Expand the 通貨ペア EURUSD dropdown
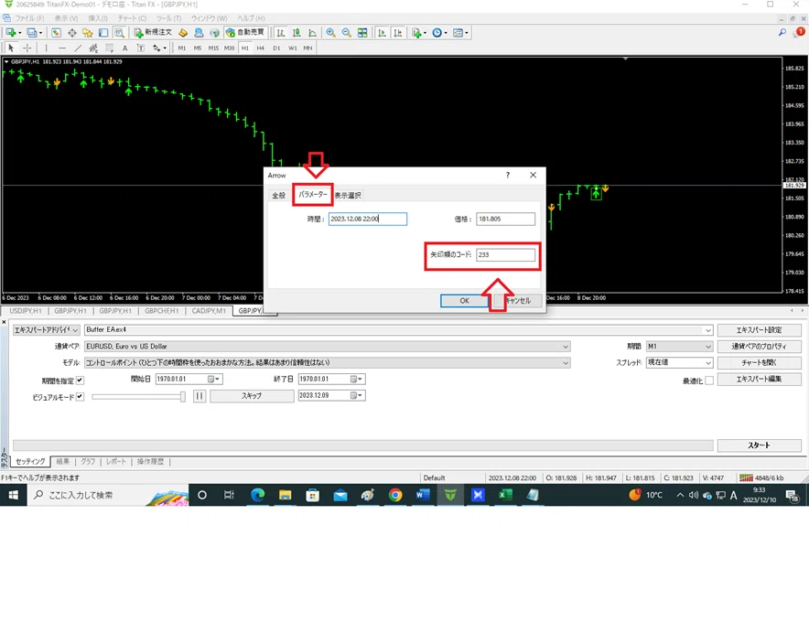This screenshot has height=622, width=809. click(x=566, y=347)
